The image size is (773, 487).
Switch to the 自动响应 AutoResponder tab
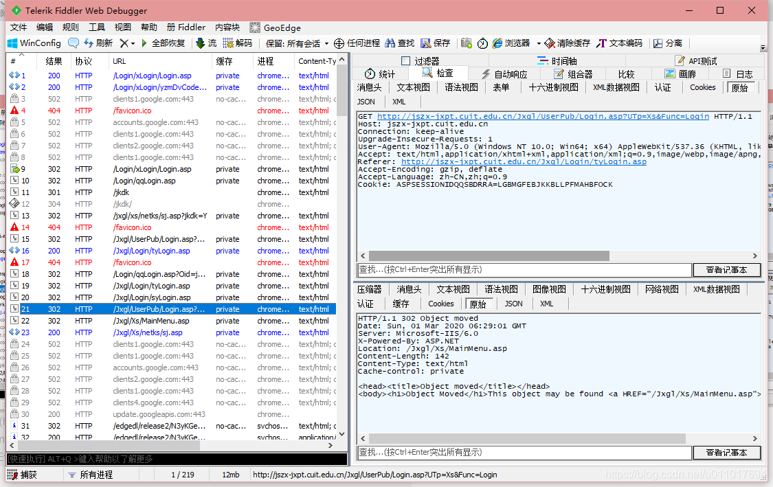[x=504, y=74]
